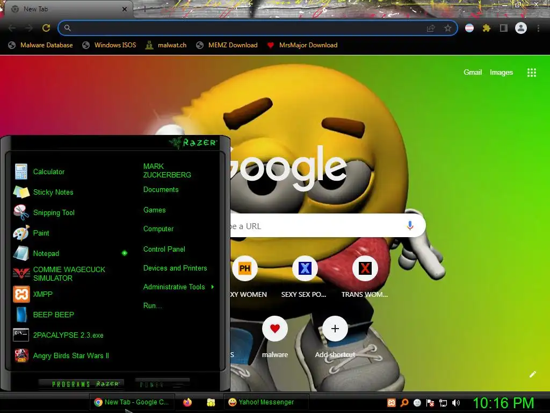This screenshot has width=550, height=413.
Task: Launch COMMIE WAGECUCK SIMULATOR icon
Action: (x=21, y=274)
